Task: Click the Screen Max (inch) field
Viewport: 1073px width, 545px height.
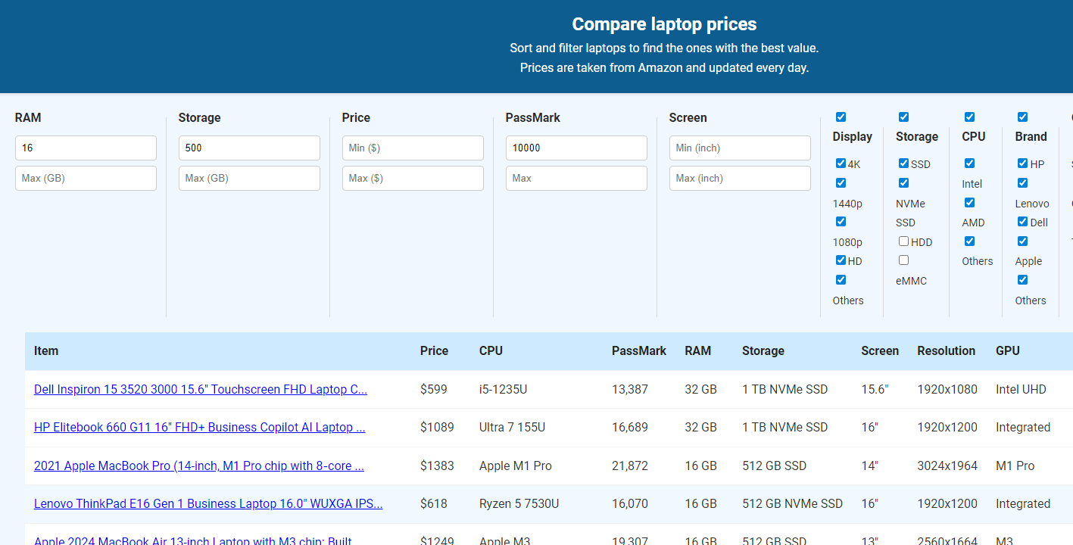Action: pos(740,178)
